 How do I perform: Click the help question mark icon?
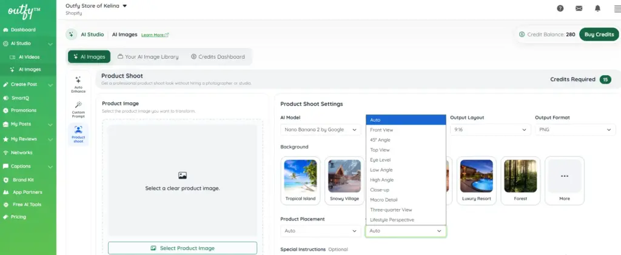tap(560, 8)
